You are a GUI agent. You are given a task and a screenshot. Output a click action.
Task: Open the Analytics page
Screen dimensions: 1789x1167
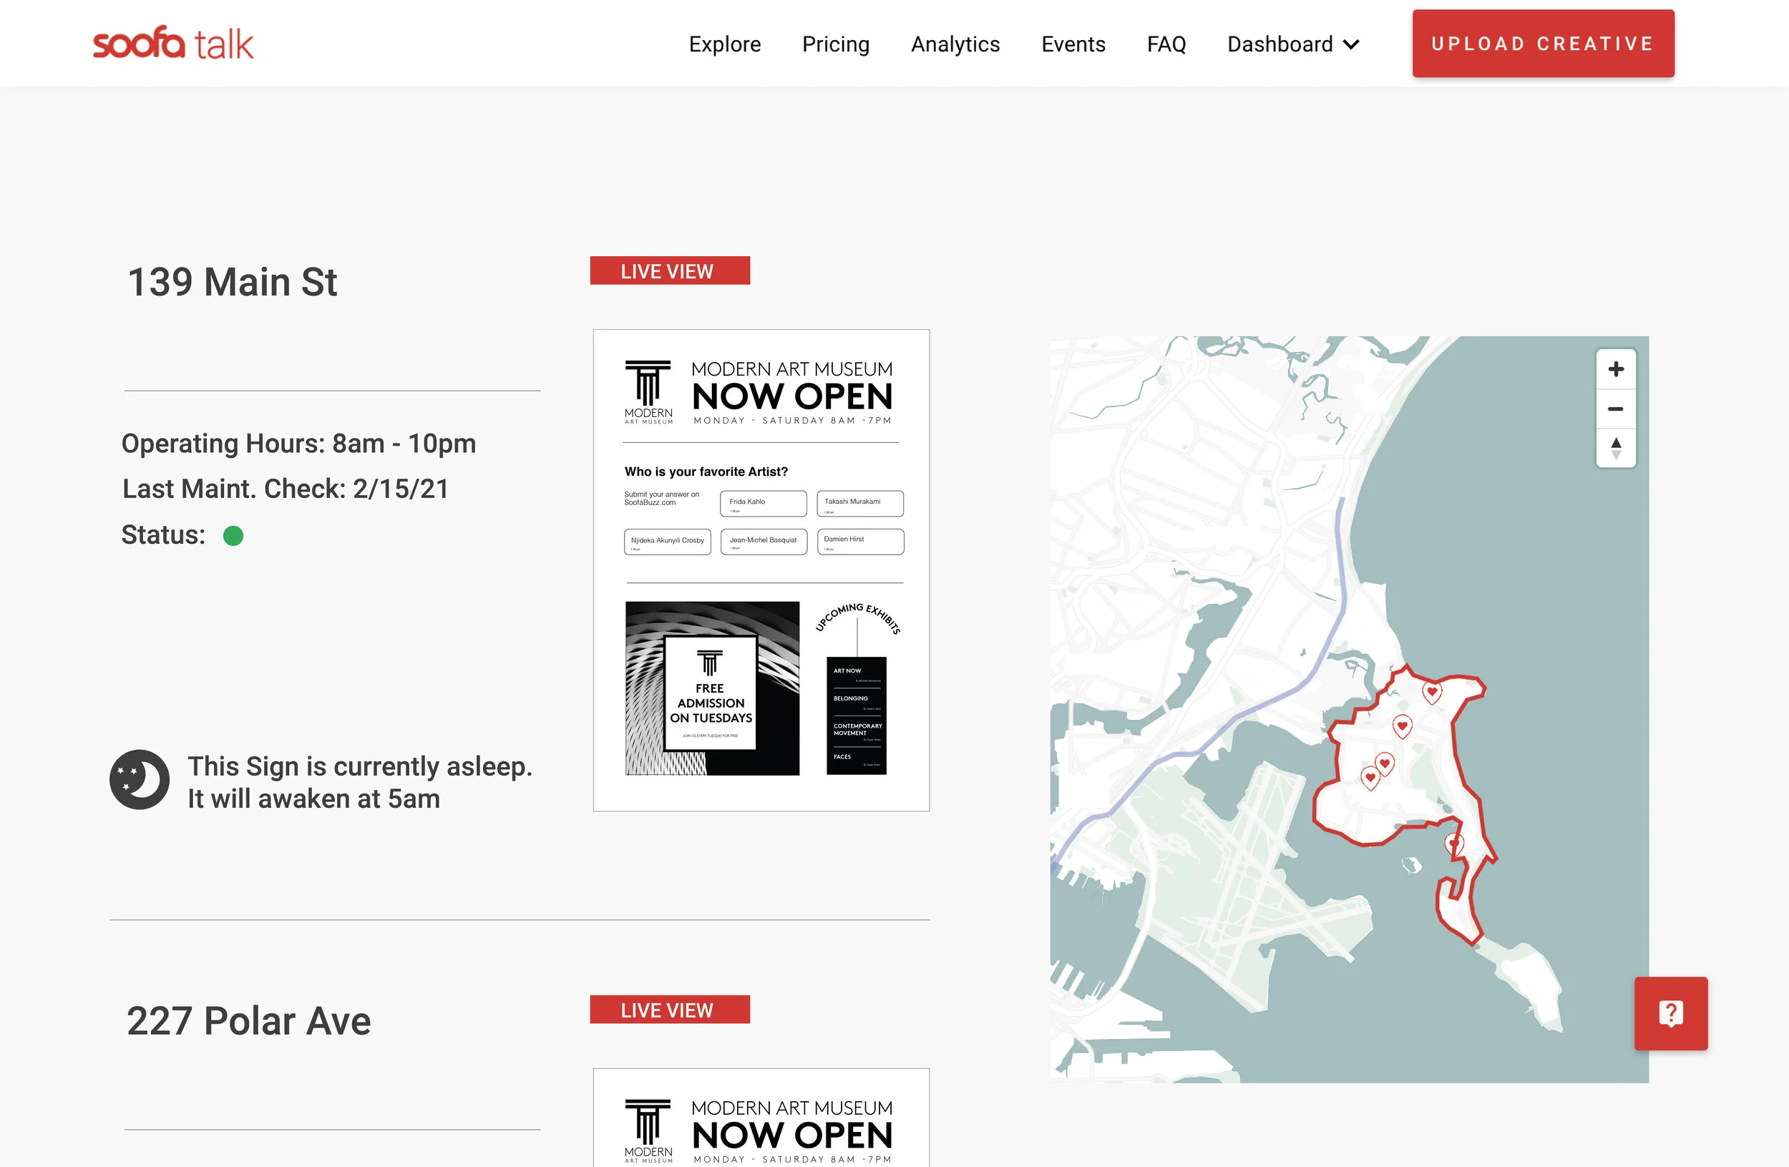point(955,44)
